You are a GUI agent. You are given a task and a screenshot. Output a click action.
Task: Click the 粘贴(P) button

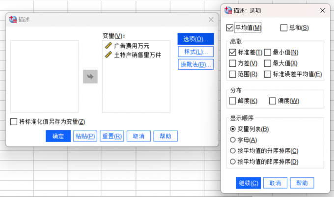tap(85, 136)
